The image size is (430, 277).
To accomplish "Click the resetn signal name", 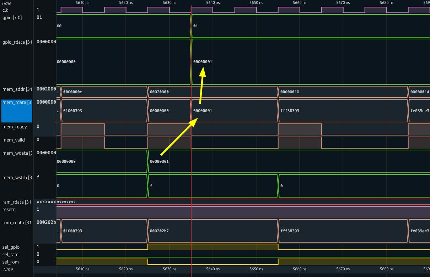I will pyautogui.click(x=9, y=209).
